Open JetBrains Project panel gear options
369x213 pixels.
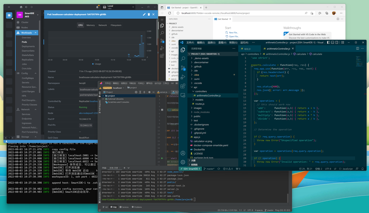pyautogui.click(x=149, y=92)
